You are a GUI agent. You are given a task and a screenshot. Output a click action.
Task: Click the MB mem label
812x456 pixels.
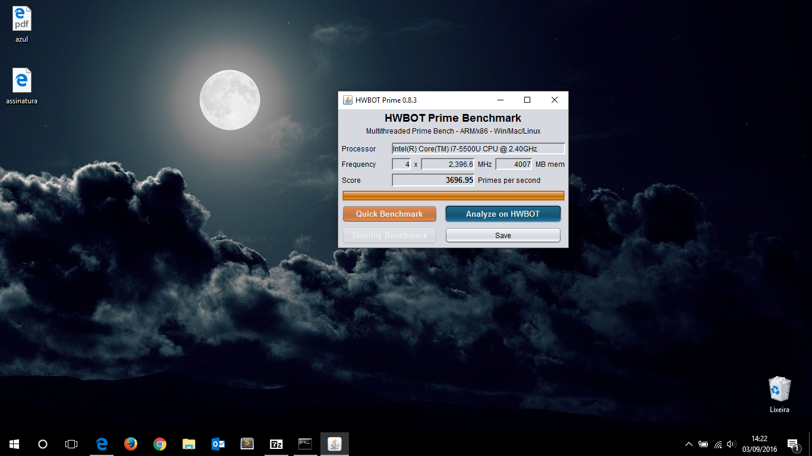550,164
